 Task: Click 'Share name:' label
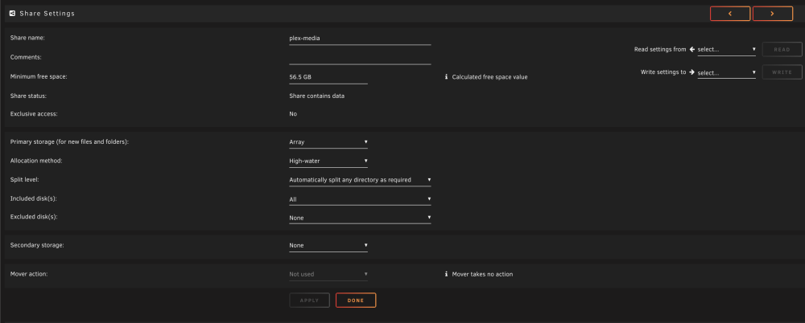click(27, 38)
